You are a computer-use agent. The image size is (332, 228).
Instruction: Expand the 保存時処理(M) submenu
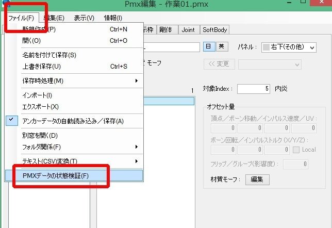click(x=74, y=81)
